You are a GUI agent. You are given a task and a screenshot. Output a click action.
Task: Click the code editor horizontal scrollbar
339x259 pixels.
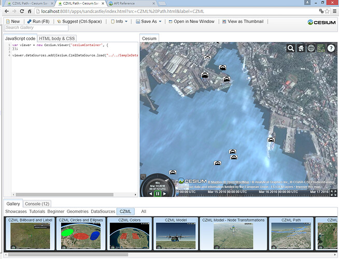click(64, 195)
